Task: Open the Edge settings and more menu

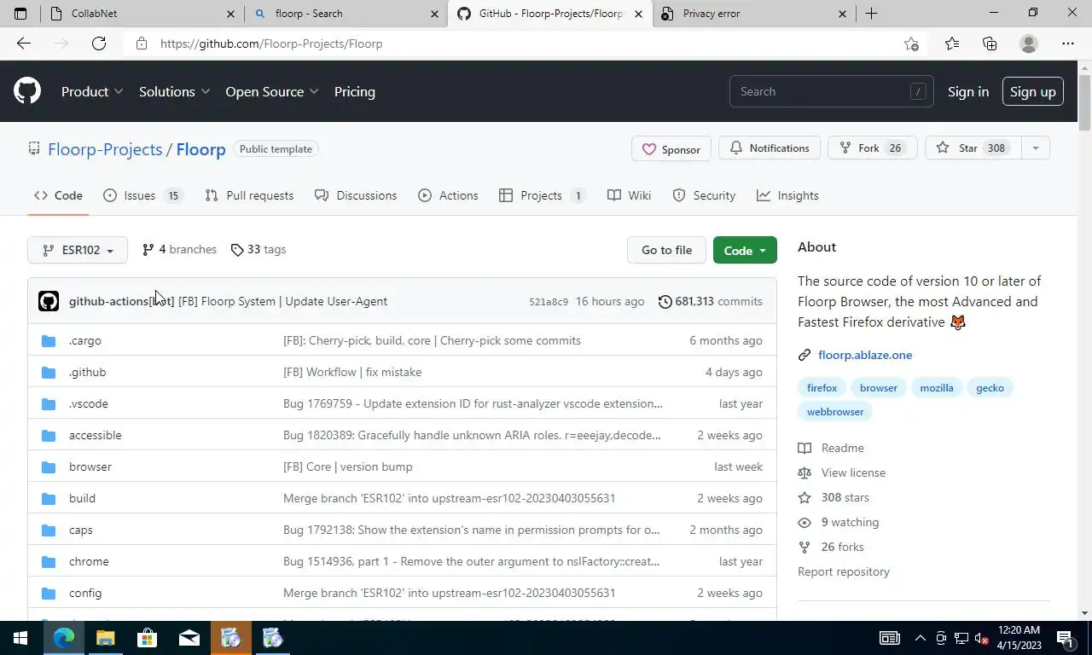Action: [1068, 43]
